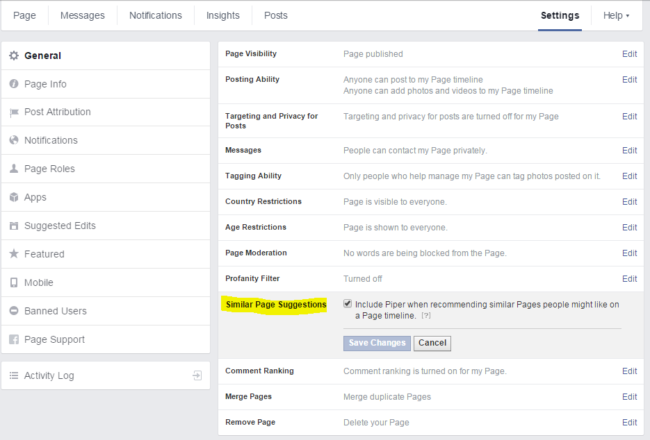Click the Featured star icon

tap(14, 253)
